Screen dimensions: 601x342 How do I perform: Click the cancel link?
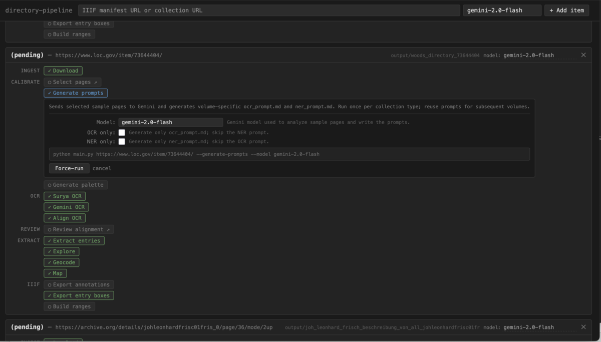coord(102,168)
